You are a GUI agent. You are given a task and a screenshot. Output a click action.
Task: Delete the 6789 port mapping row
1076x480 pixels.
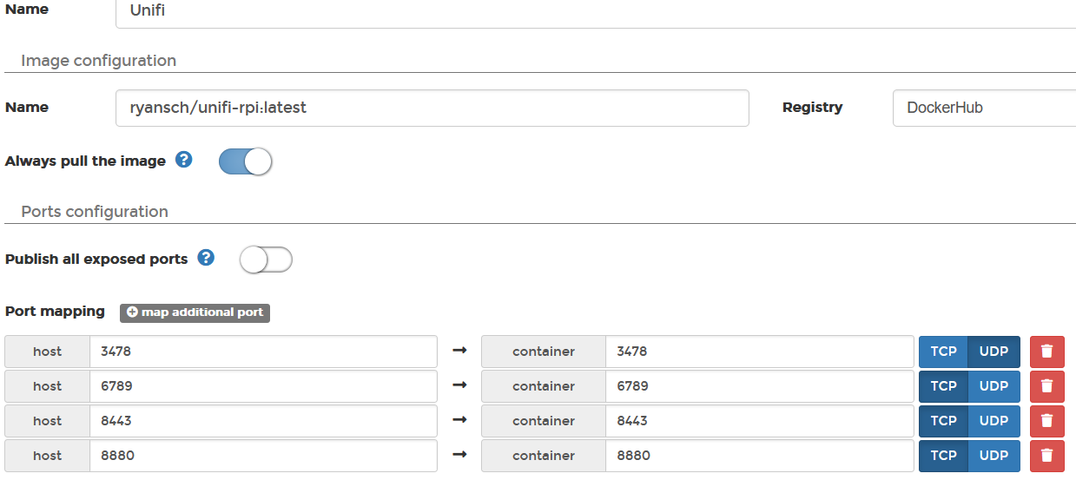pos(1046,386)
